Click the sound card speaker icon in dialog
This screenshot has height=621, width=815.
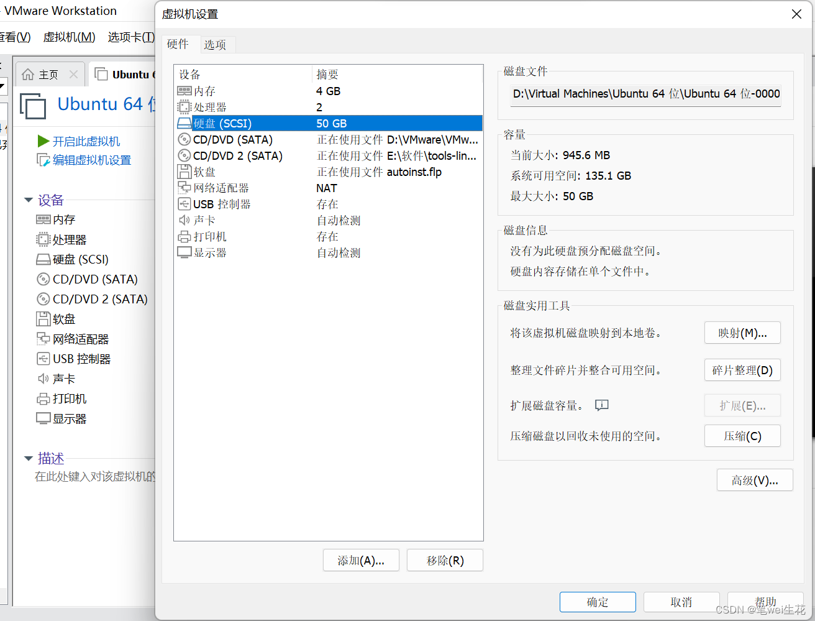(184, 220)
